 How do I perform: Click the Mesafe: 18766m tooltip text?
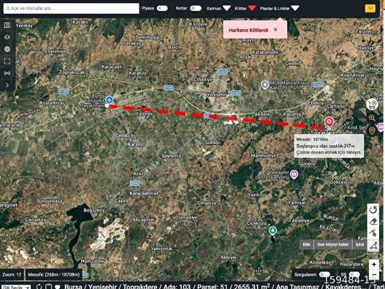pyautogui.click(x=312, y=139)
